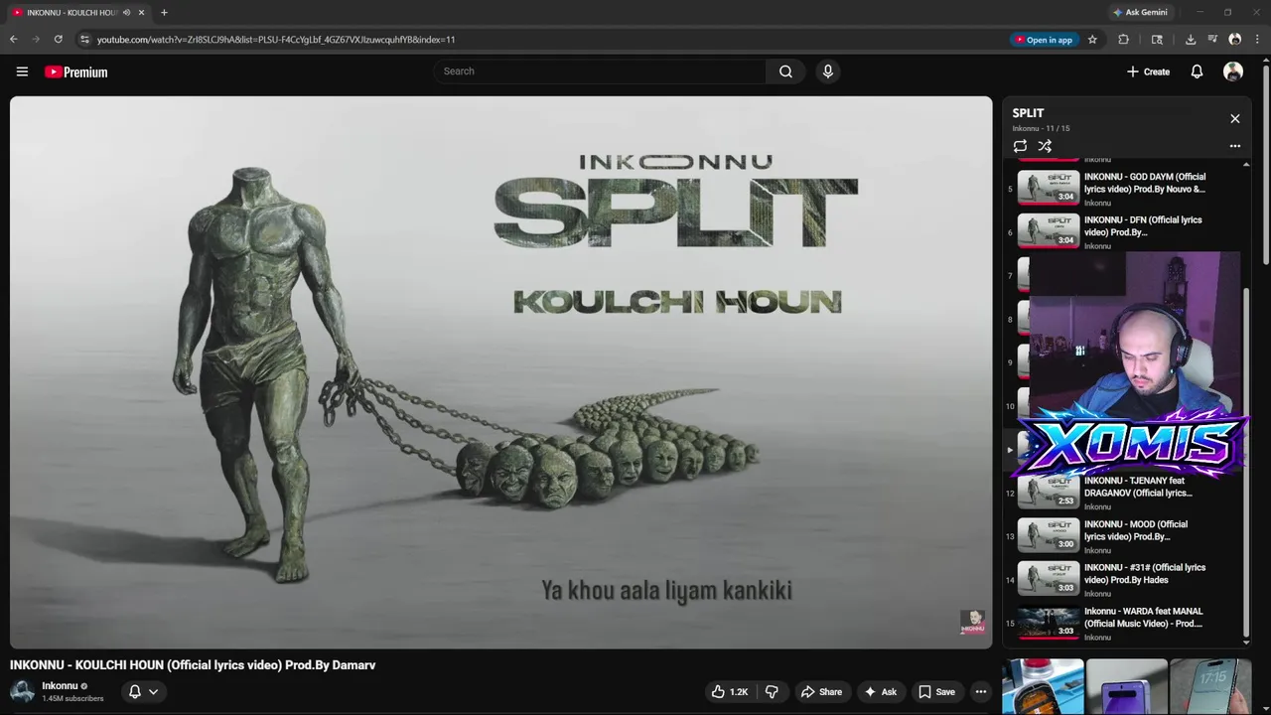Click the YouTube Search field

point(599,71)
